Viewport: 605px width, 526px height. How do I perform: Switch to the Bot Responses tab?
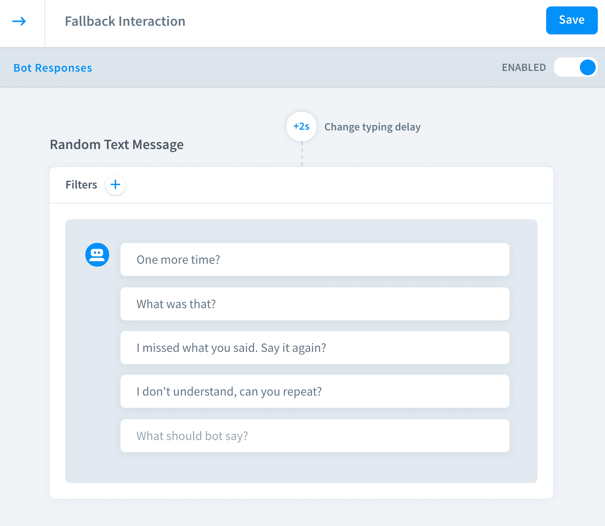point(53,68)
